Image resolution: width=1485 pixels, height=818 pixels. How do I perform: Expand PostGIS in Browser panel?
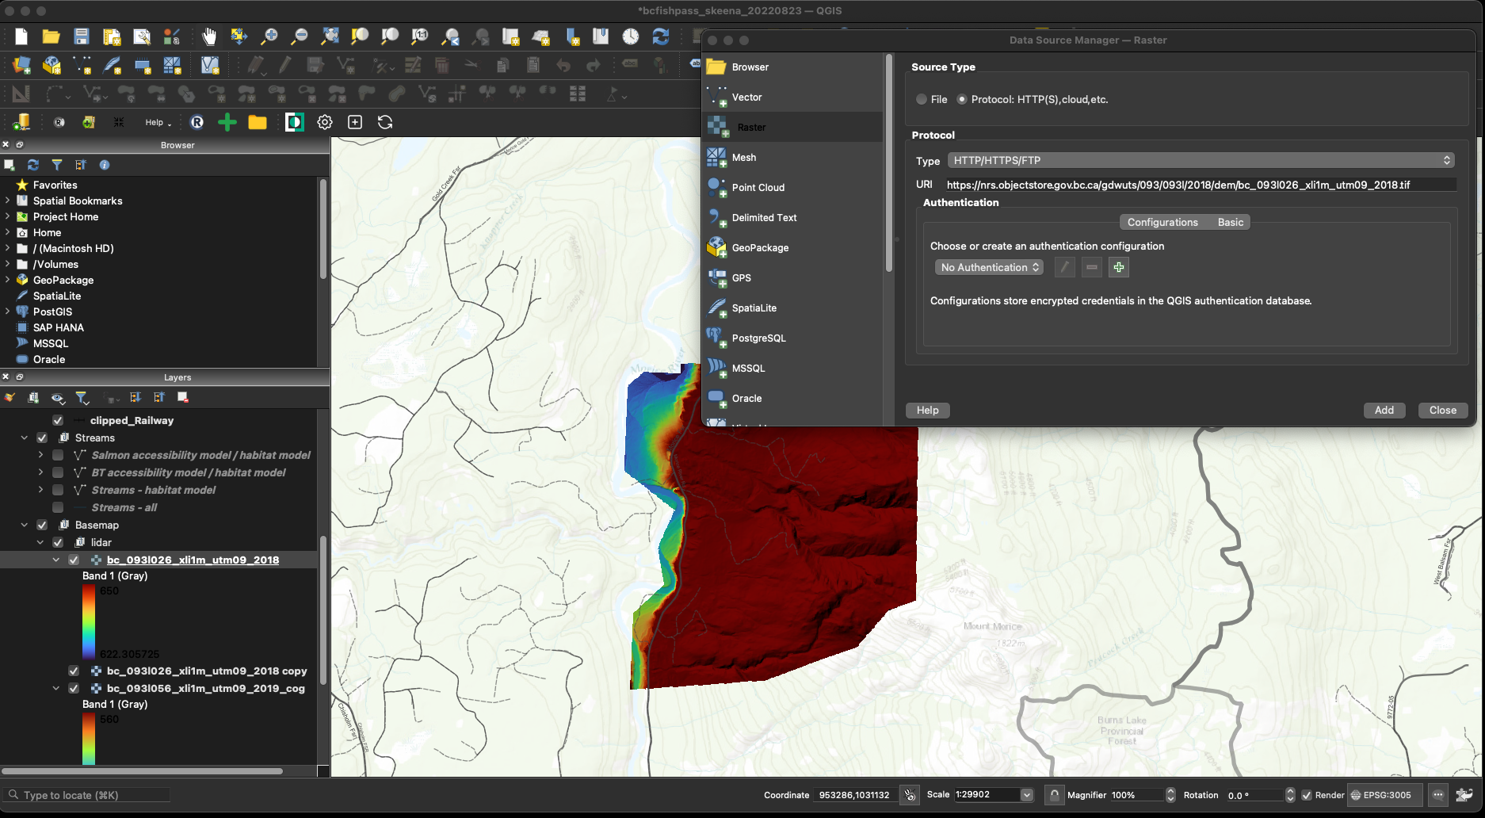8,312
